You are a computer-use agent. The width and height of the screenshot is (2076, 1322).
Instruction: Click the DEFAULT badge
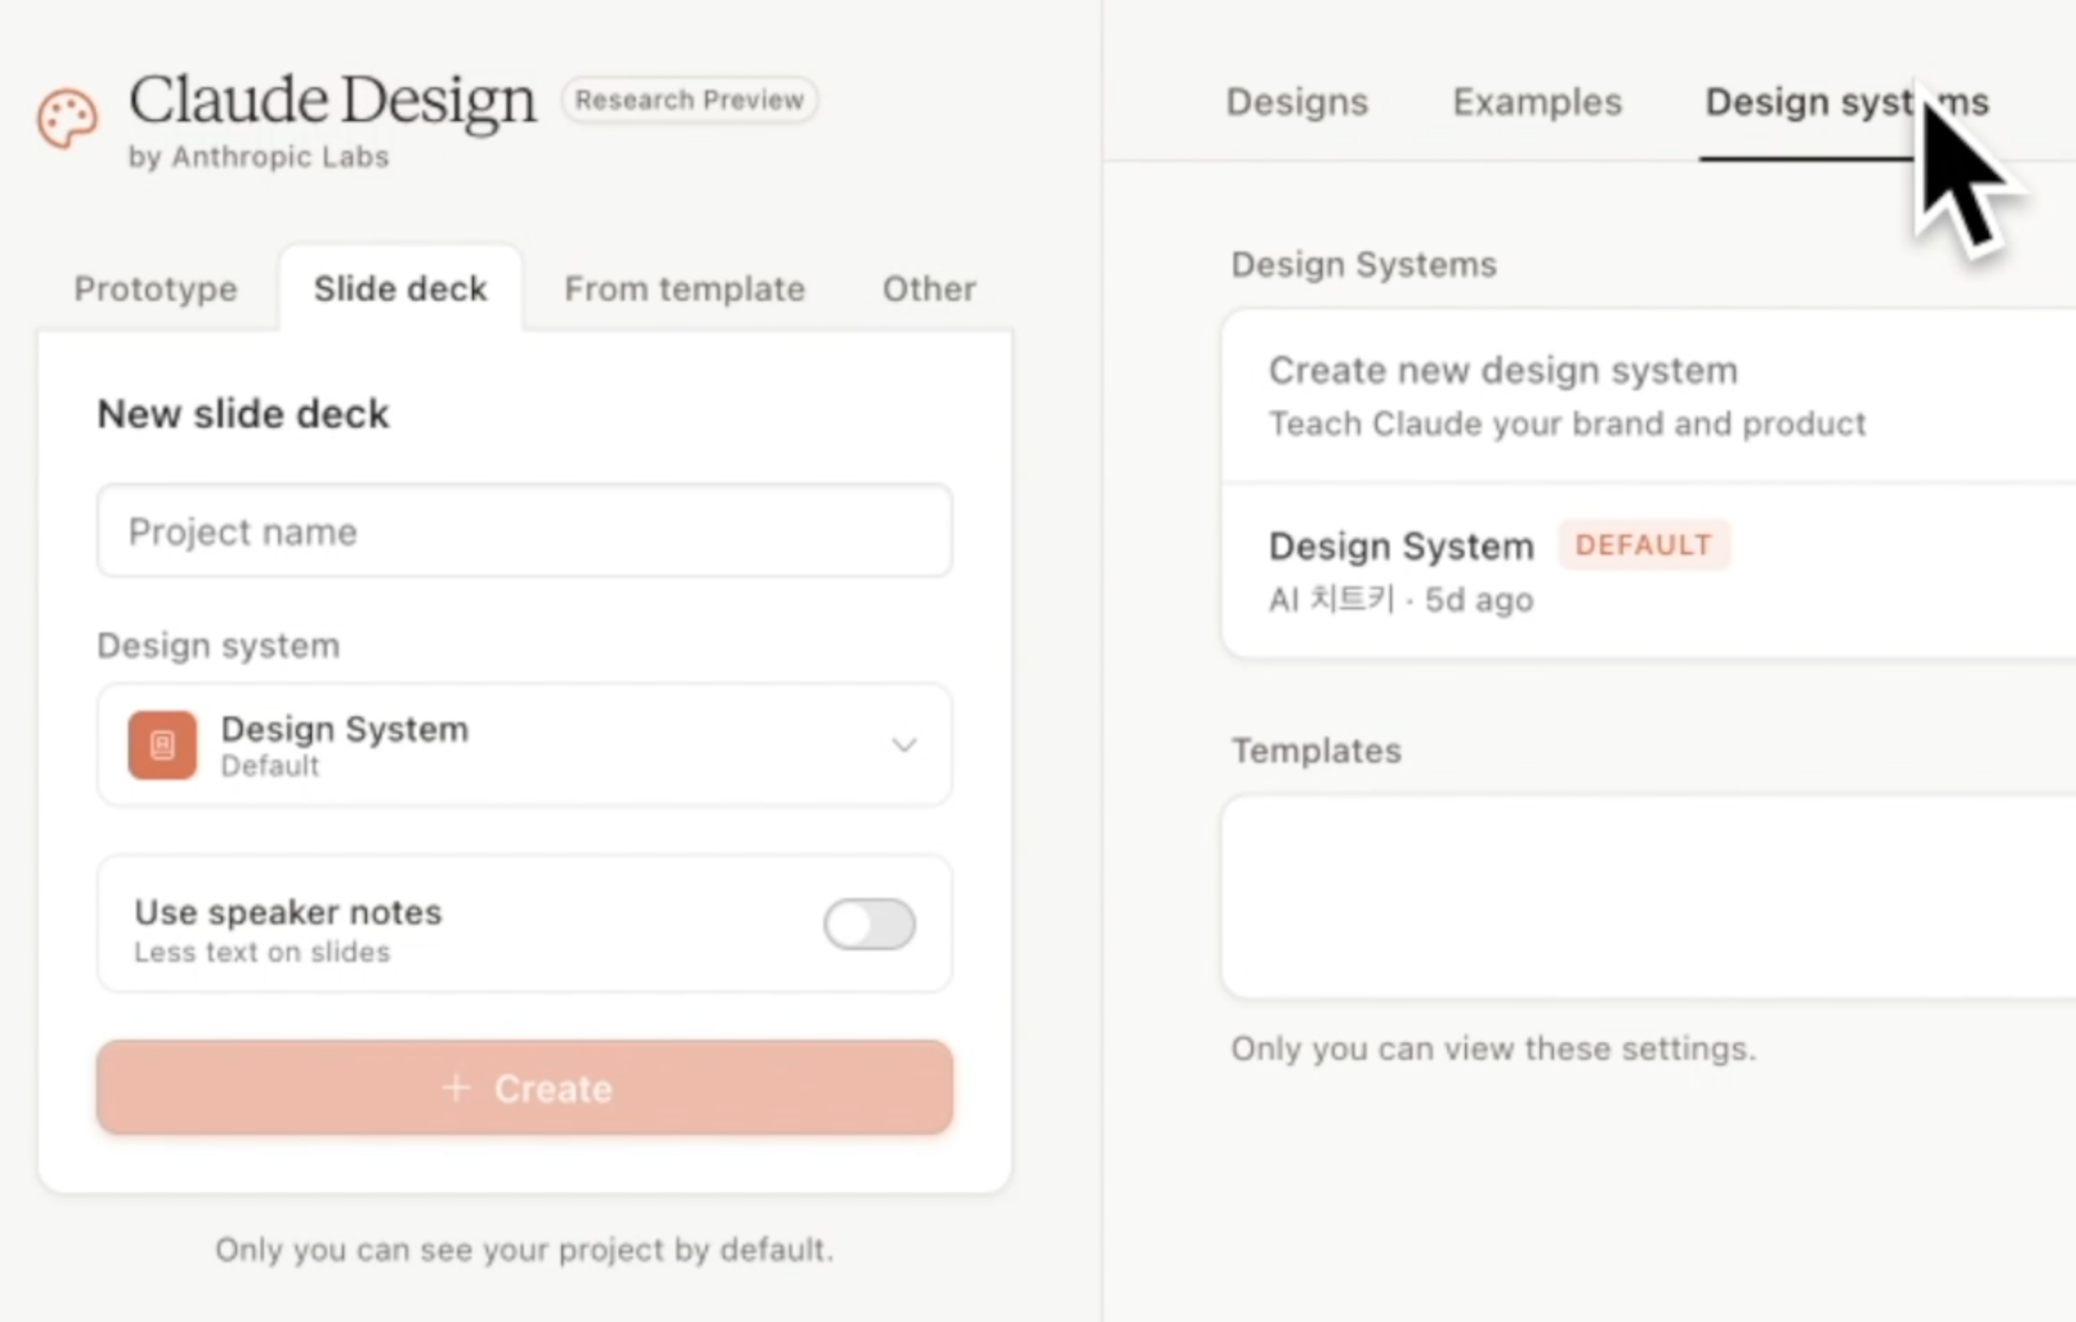coord(1644,544)
